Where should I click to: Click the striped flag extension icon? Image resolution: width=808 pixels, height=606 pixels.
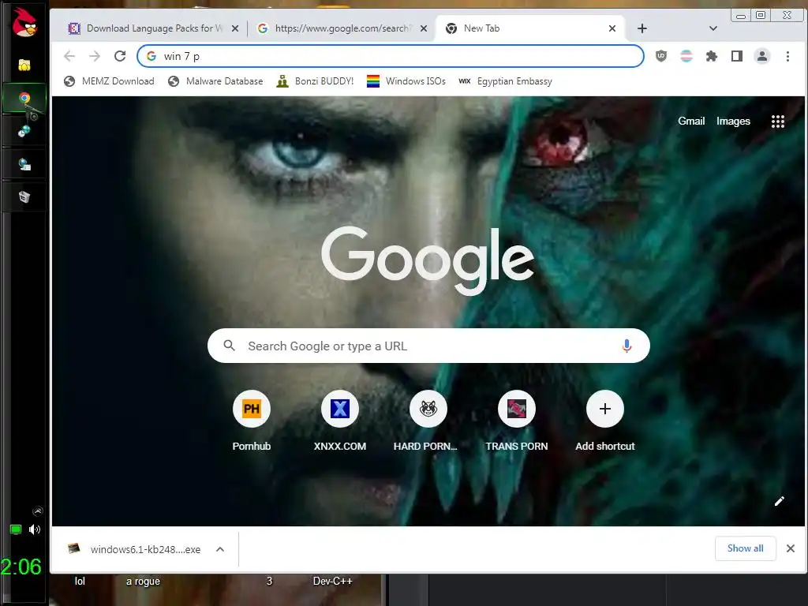click(x=686, y=56)
